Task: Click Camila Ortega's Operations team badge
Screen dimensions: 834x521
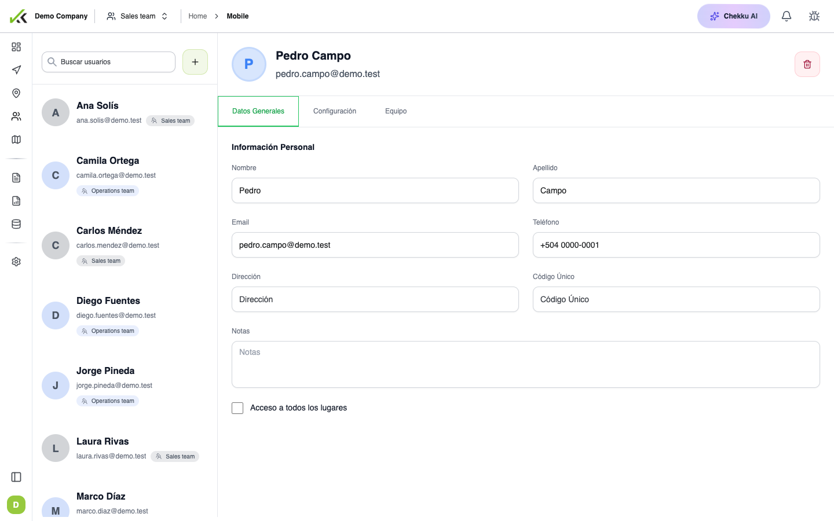Action: [108, 190]
